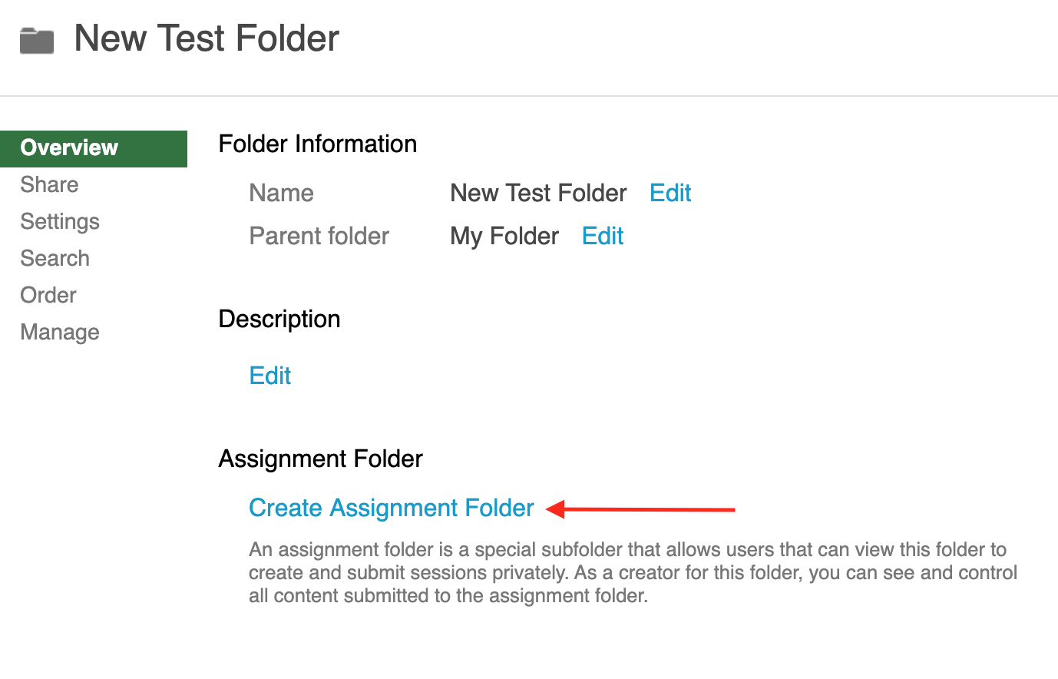Screen dimensions: 1058x679
Task: Go to the Search tab
Action: tap(55, 258)
